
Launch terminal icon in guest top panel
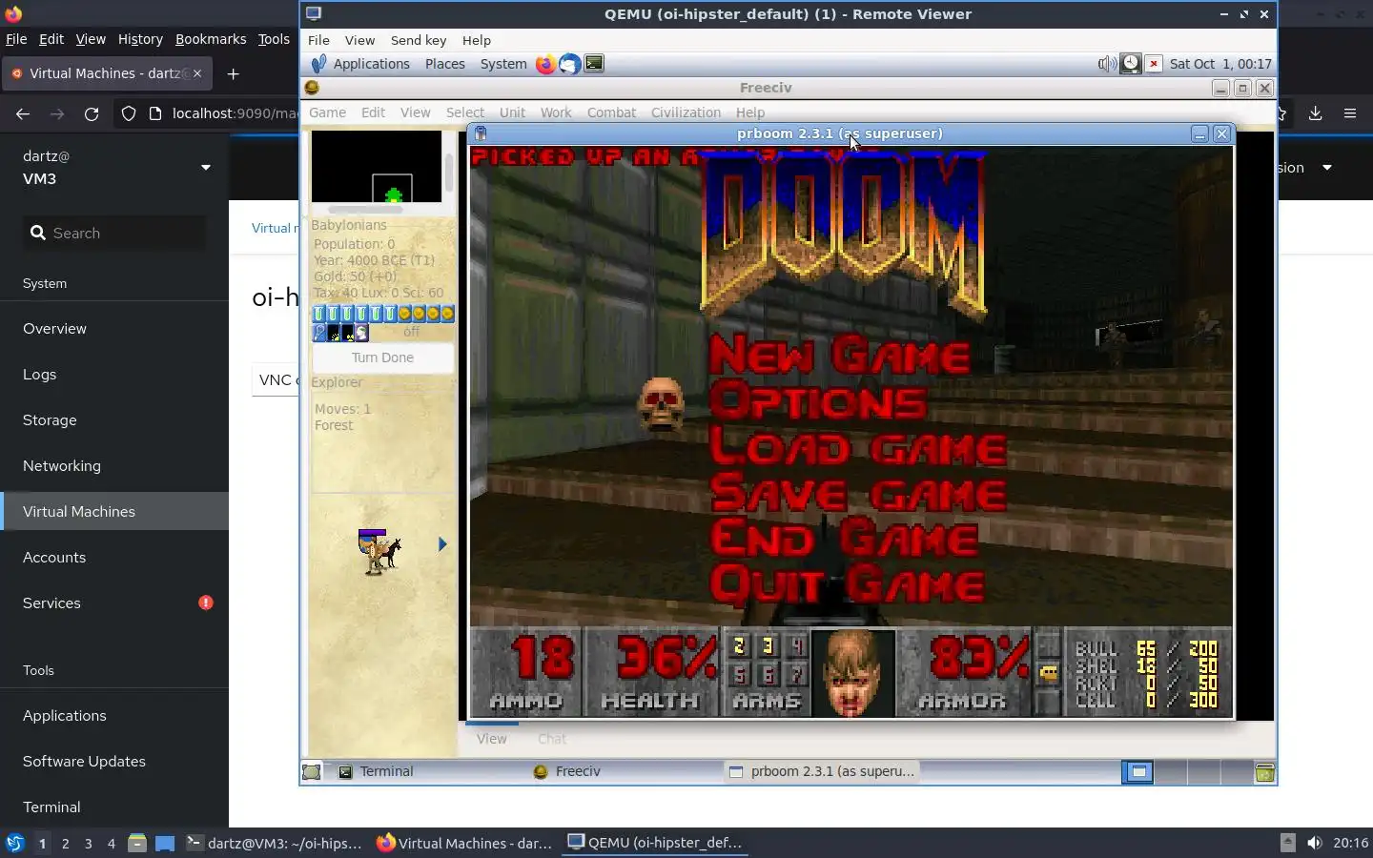[594, 64]
